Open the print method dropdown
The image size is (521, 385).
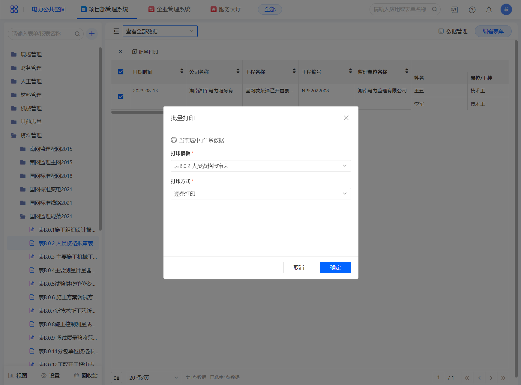261,194
